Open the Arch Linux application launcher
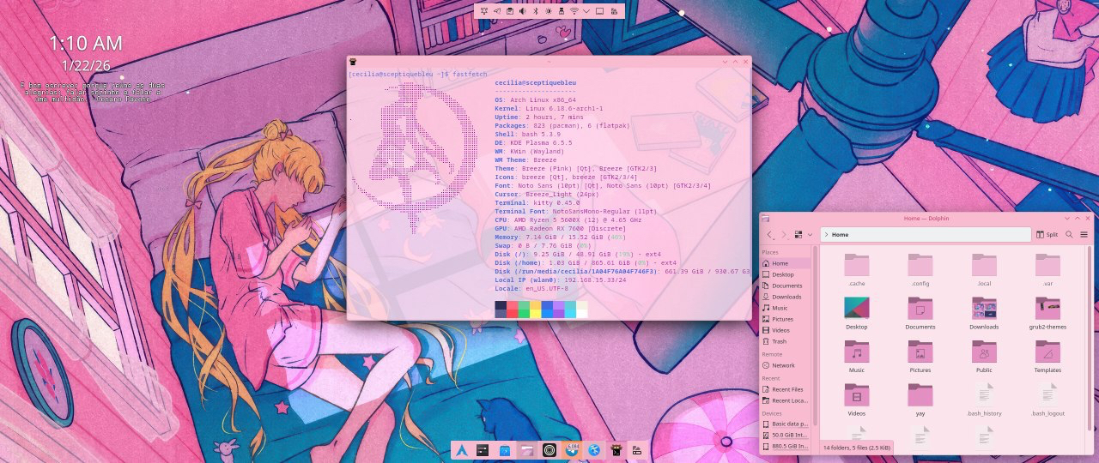Viewport: 1099px width, 463px height. [x=461, y=449]
